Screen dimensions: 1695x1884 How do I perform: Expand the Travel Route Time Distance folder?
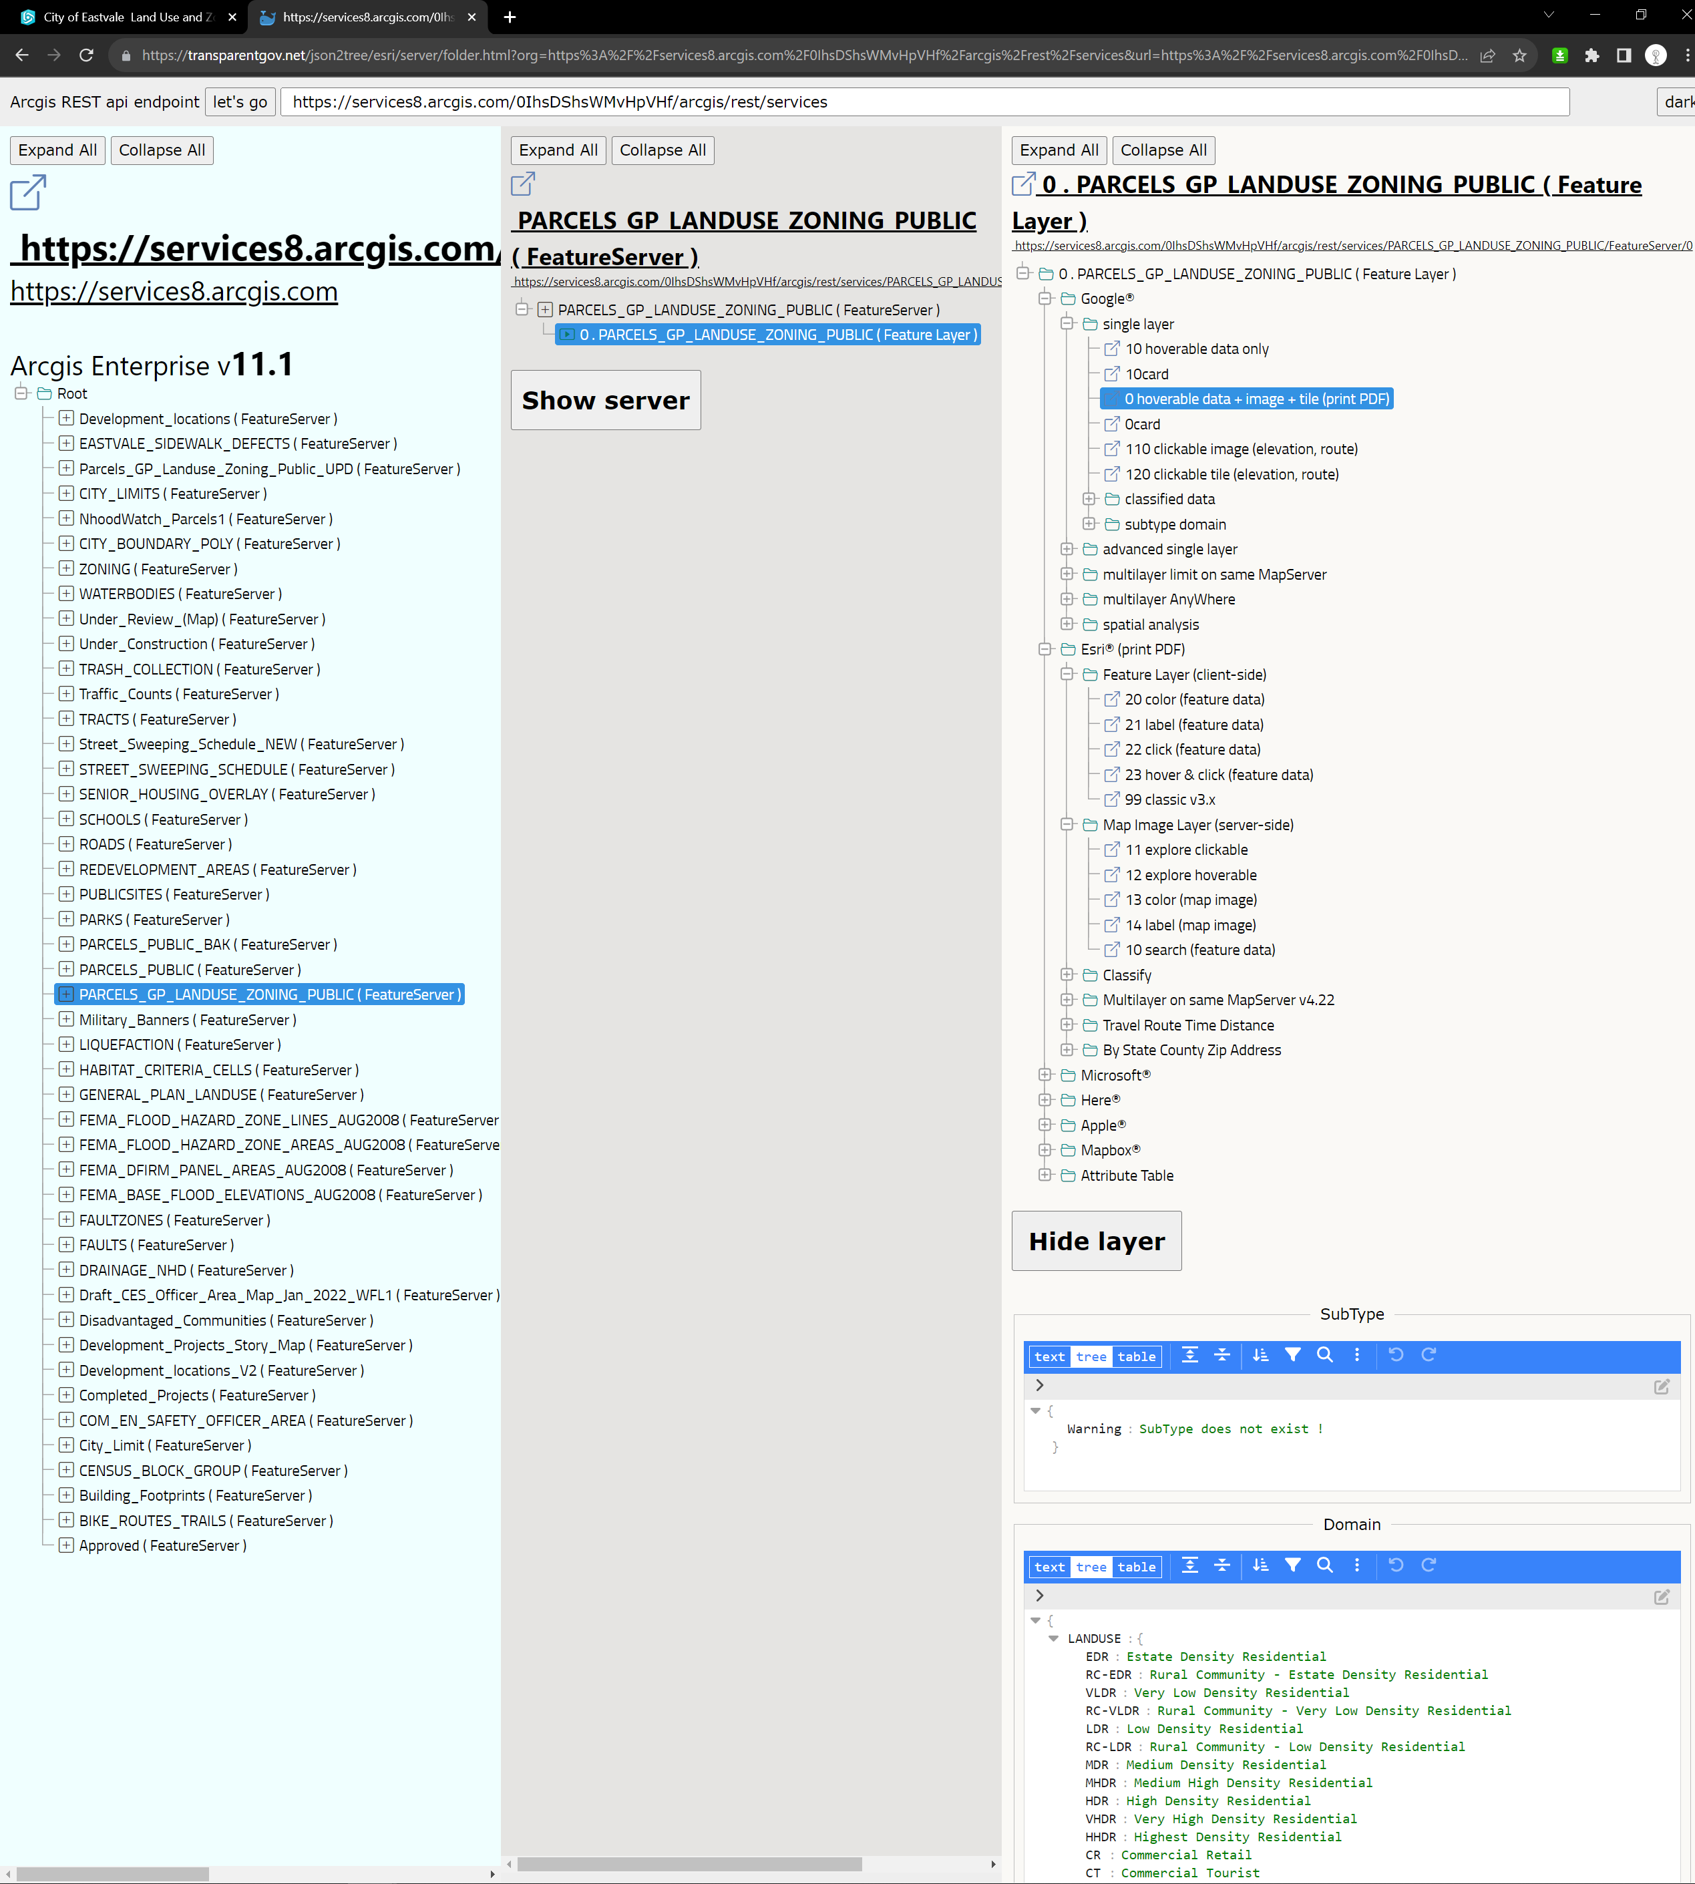click(x=1067, y=1024)
